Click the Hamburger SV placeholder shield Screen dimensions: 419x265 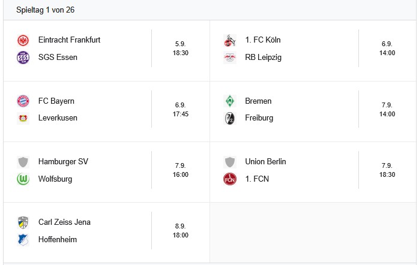pos(23,162)
